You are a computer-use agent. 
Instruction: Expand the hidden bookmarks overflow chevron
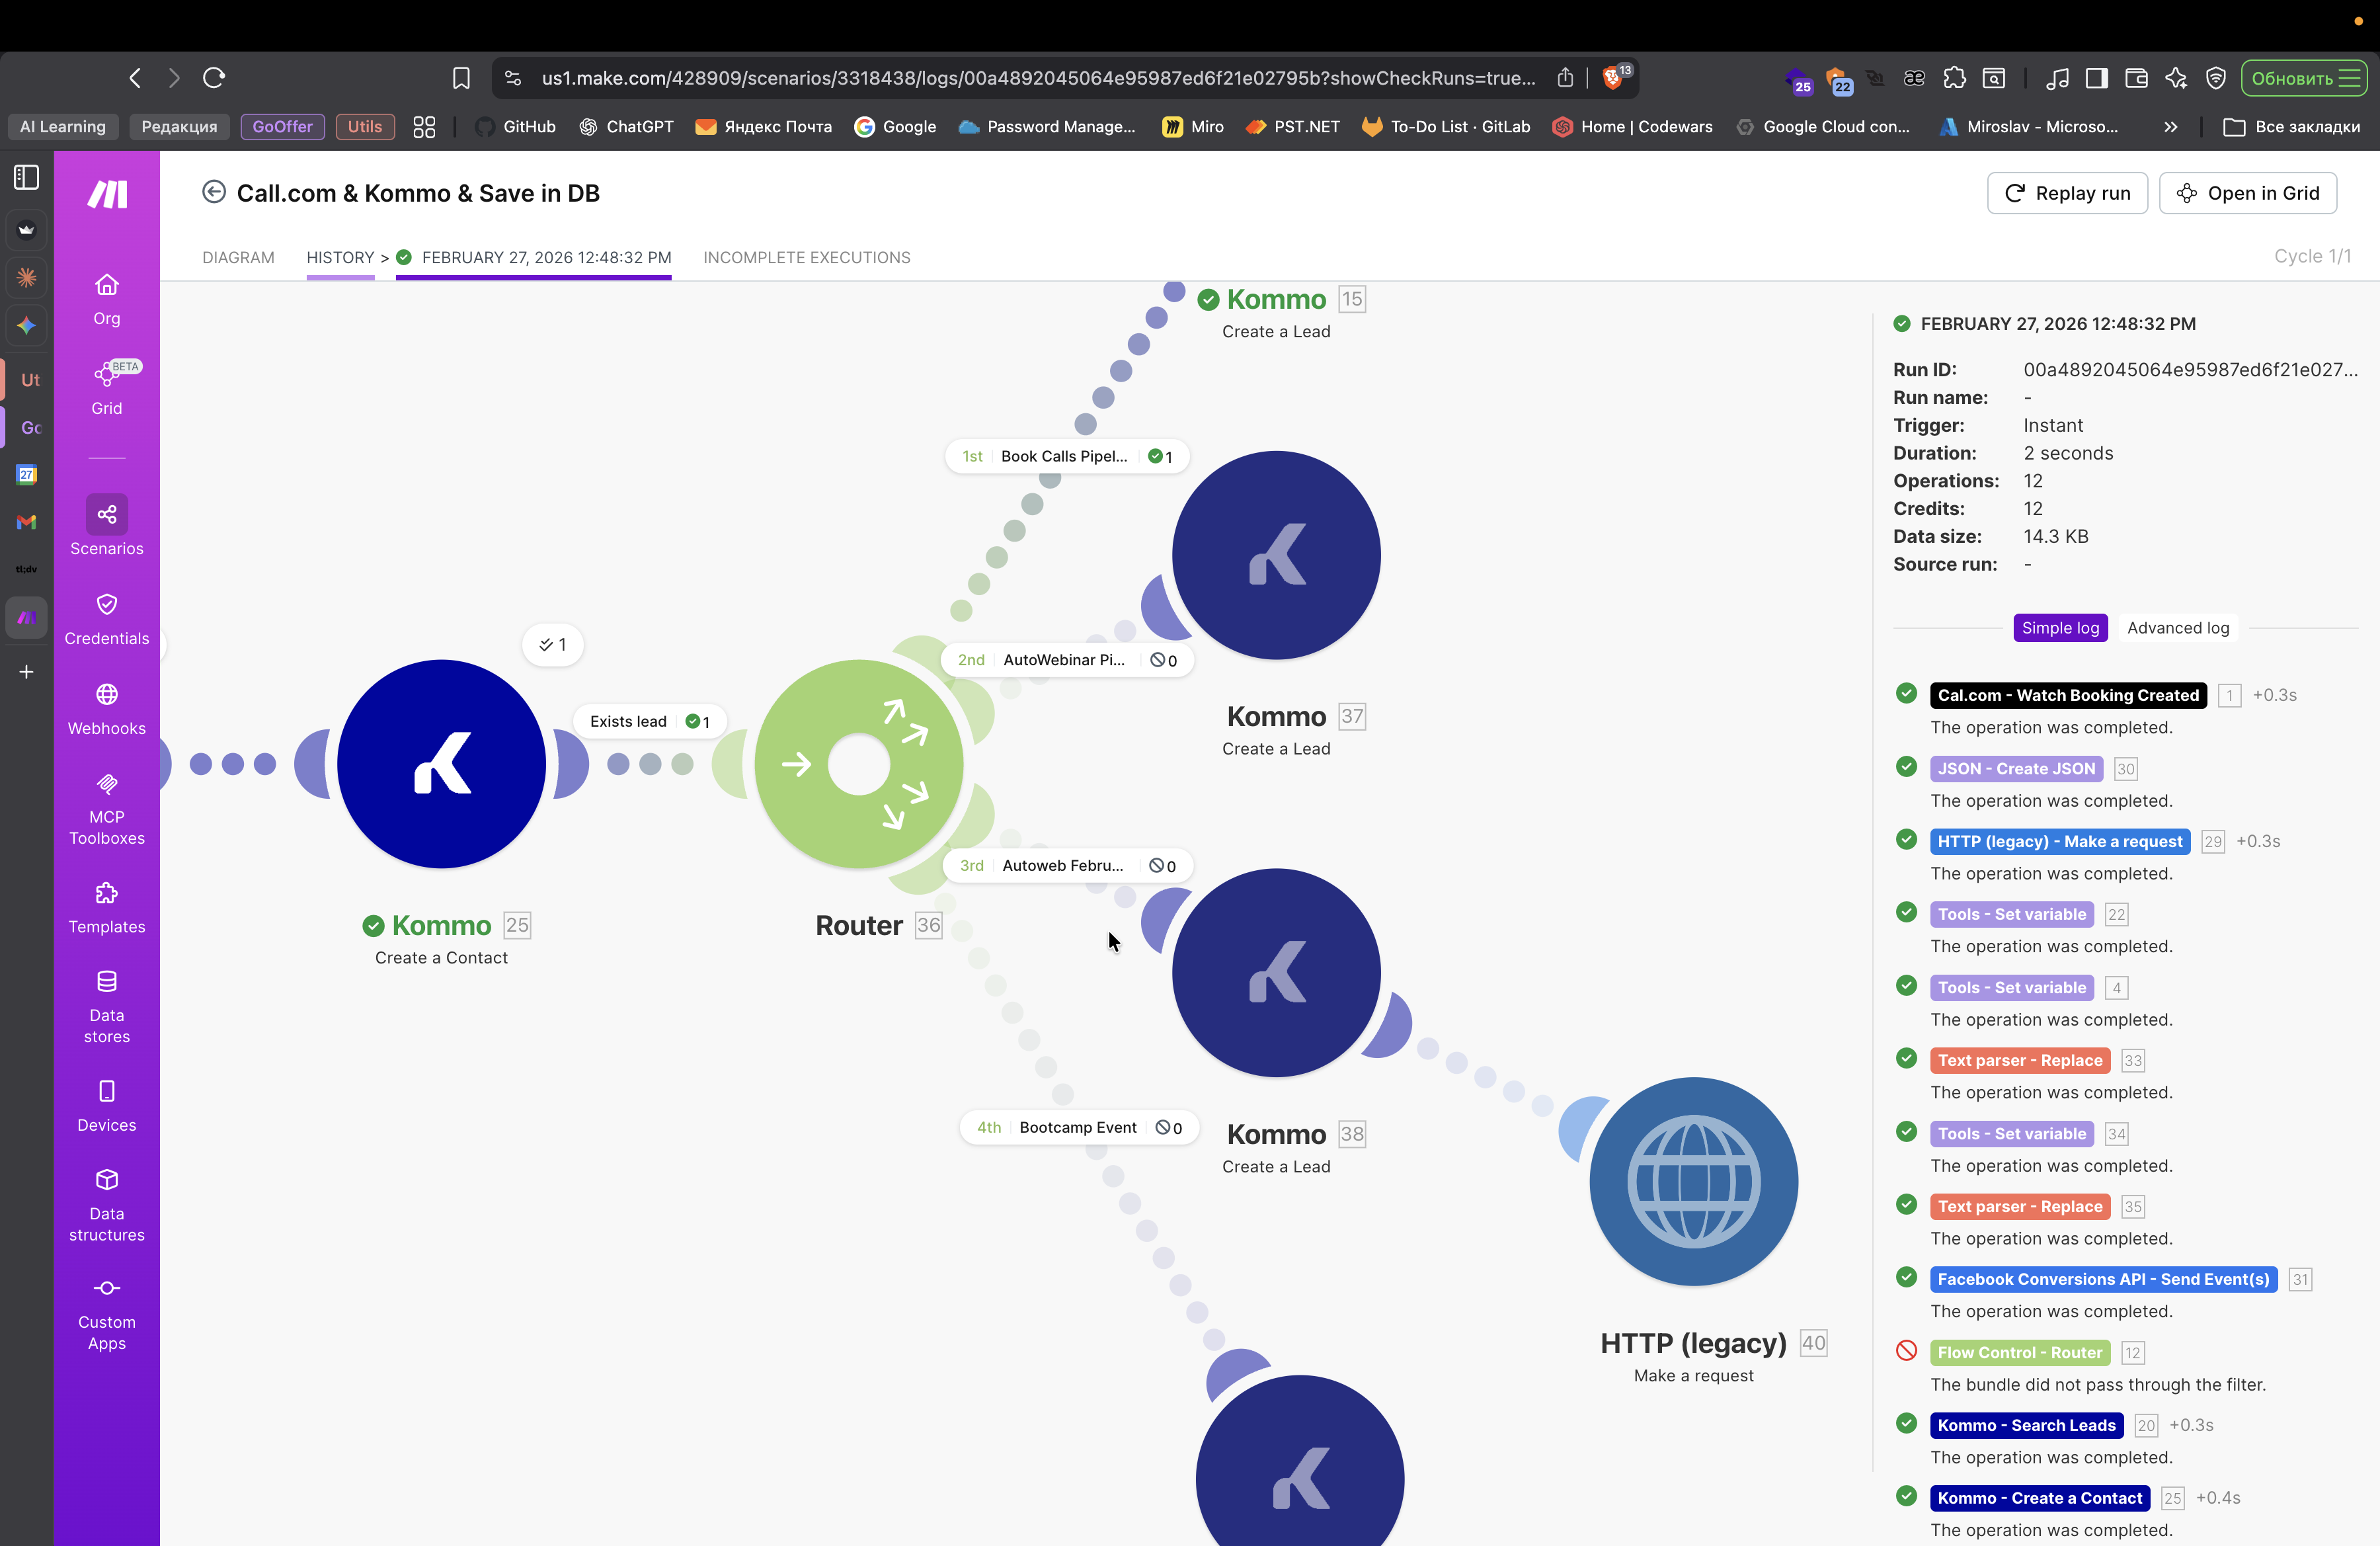(2170, 127)
